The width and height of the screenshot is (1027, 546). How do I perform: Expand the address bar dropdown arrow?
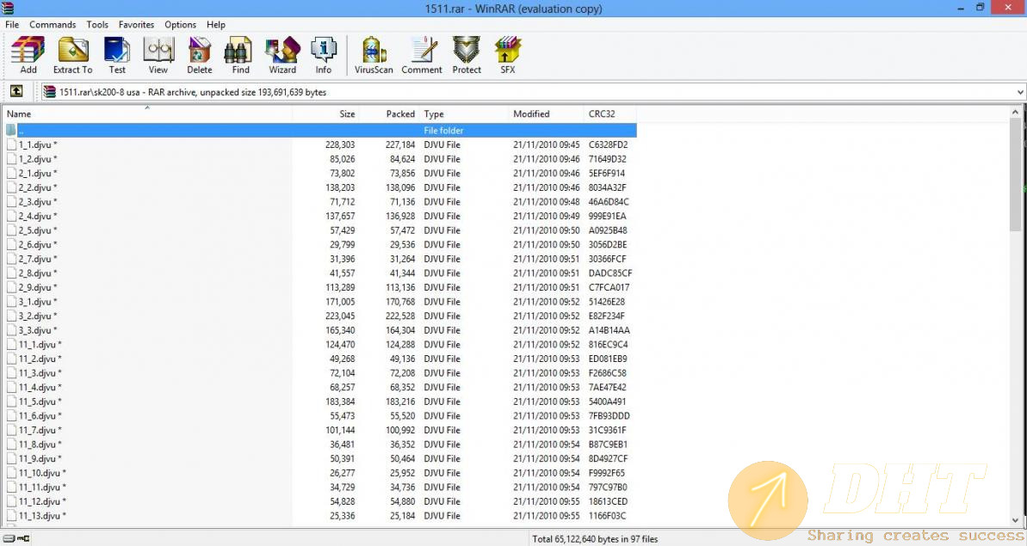coord(1020,92)
